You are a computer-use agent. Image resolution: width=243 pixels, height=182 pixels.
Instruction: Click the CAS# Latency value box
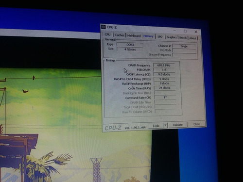(x=164, y=74)
